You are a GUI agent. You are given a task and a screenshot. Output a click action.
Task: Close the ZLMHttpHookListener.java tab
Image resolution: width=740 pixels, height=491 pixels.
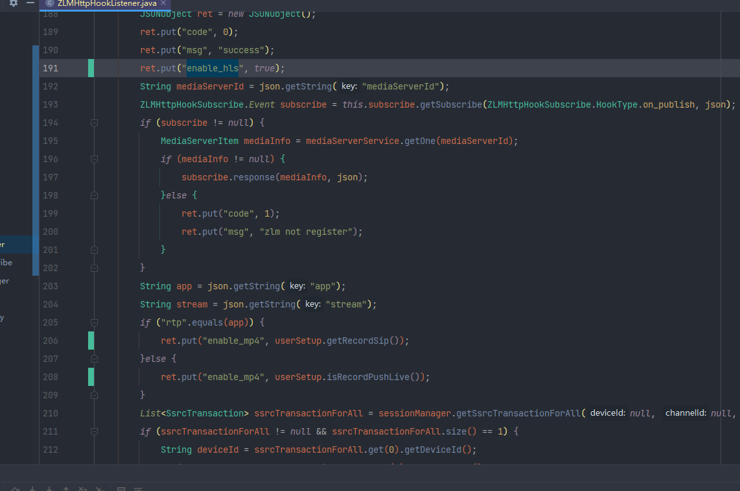click(x=162, y=3)
